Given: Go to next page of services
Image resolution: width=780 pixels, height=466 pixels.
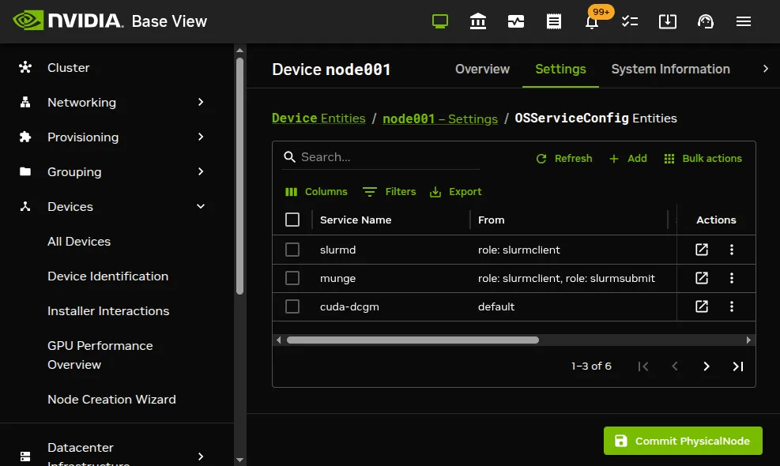Looking at the screenshot, I should [706, 366].
